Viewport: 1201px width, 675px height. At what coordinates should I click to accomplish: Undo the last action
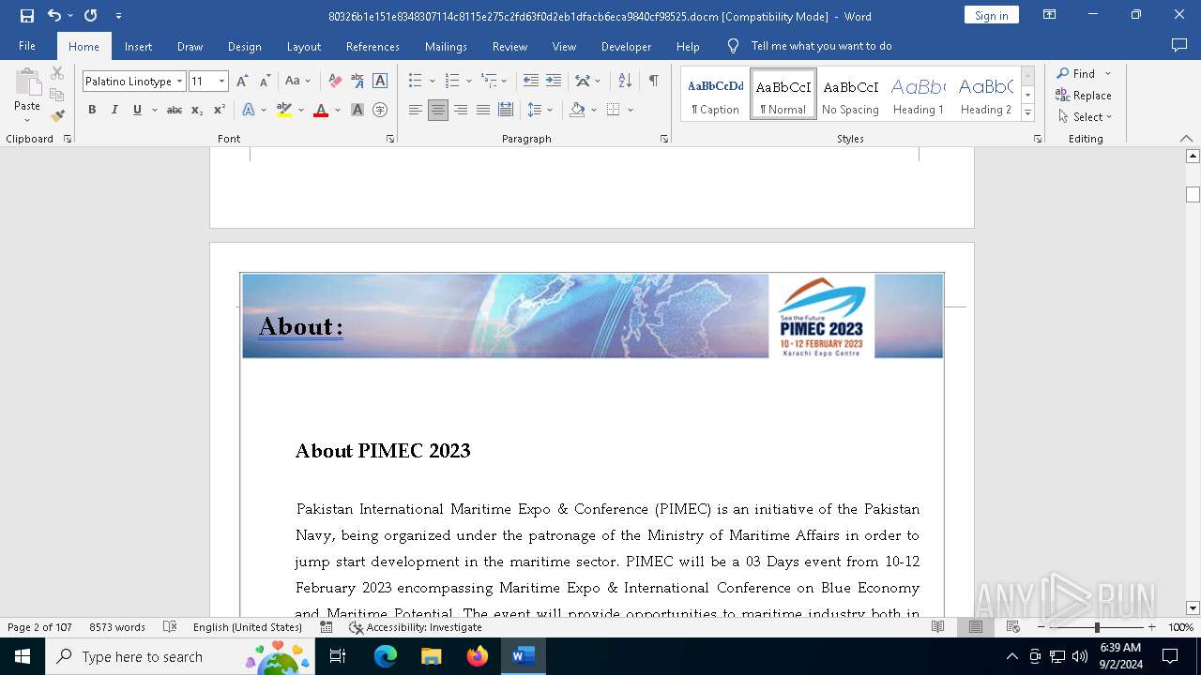tap(54, 16)
